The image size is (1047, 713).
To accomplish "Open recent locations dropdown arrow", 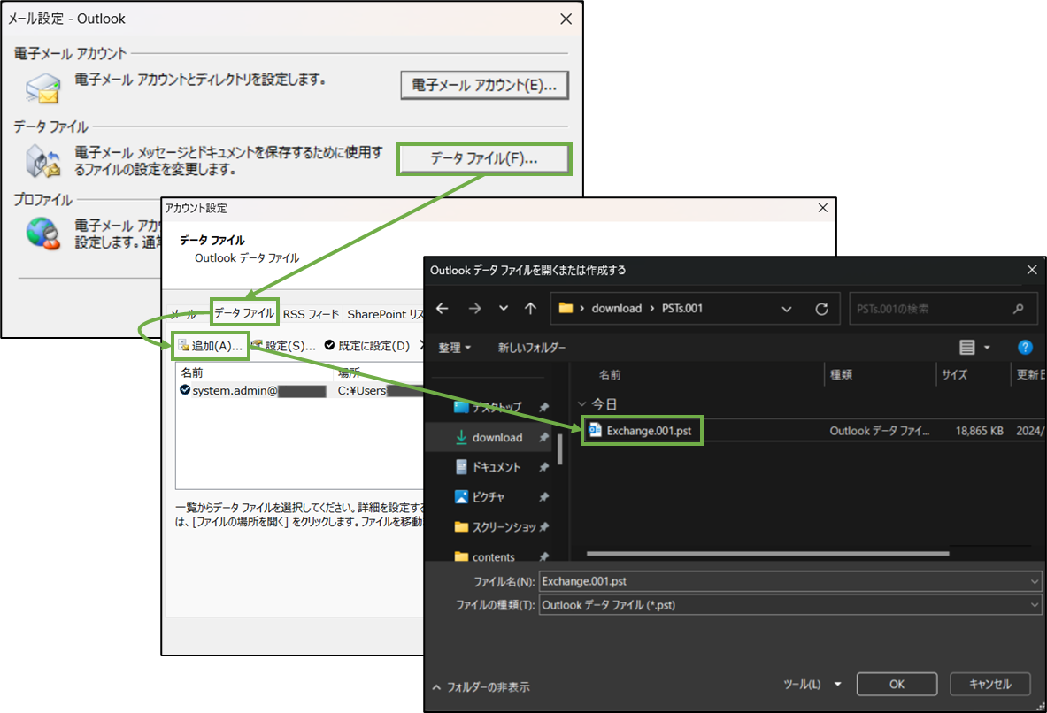I will pyautogui.click(x=504, y=309).
